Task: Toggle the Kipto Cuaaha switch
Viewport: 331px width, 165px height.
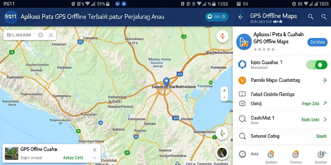Action: [x=317, y=64]
